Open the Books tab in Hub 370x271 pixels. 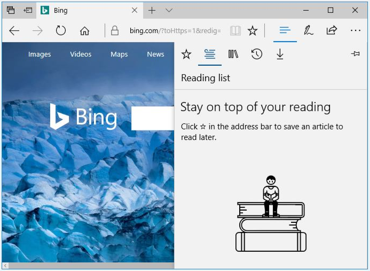point(233,54)
